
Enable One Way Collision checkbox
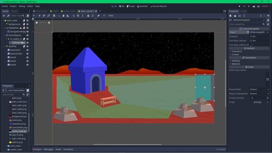pyautogui.click(x=251, y=41)
